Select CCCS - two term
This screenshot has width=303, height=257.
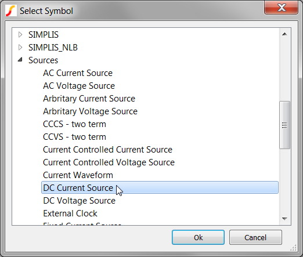point(74,124)
